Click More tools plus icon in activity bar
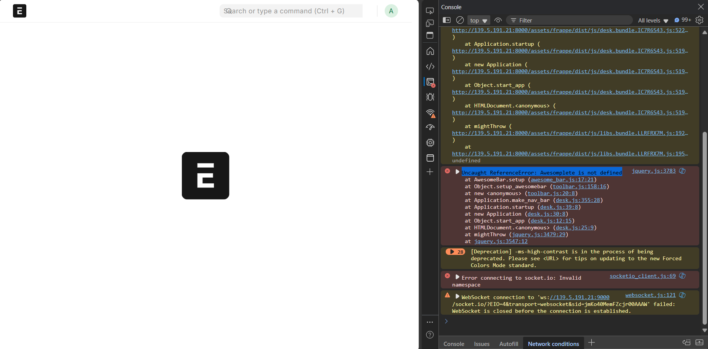This screenshot has width=708, height=349. pos(430,172)
